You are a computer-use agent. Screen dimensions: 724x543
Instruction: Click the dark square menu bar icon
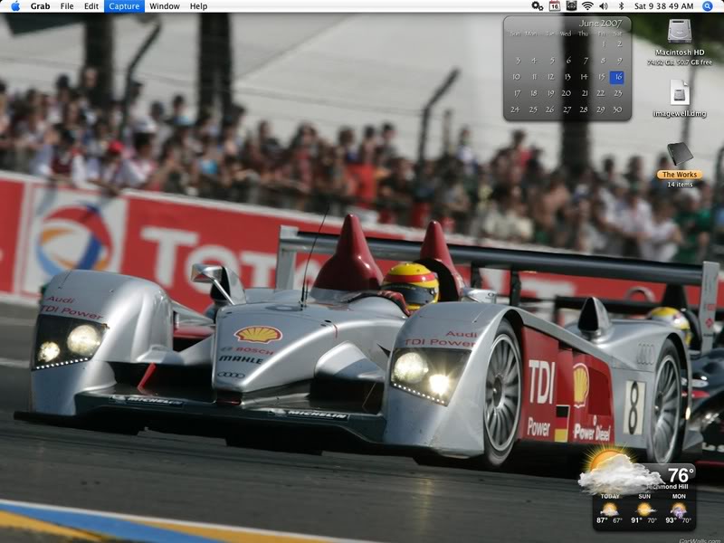pos(571,6)
